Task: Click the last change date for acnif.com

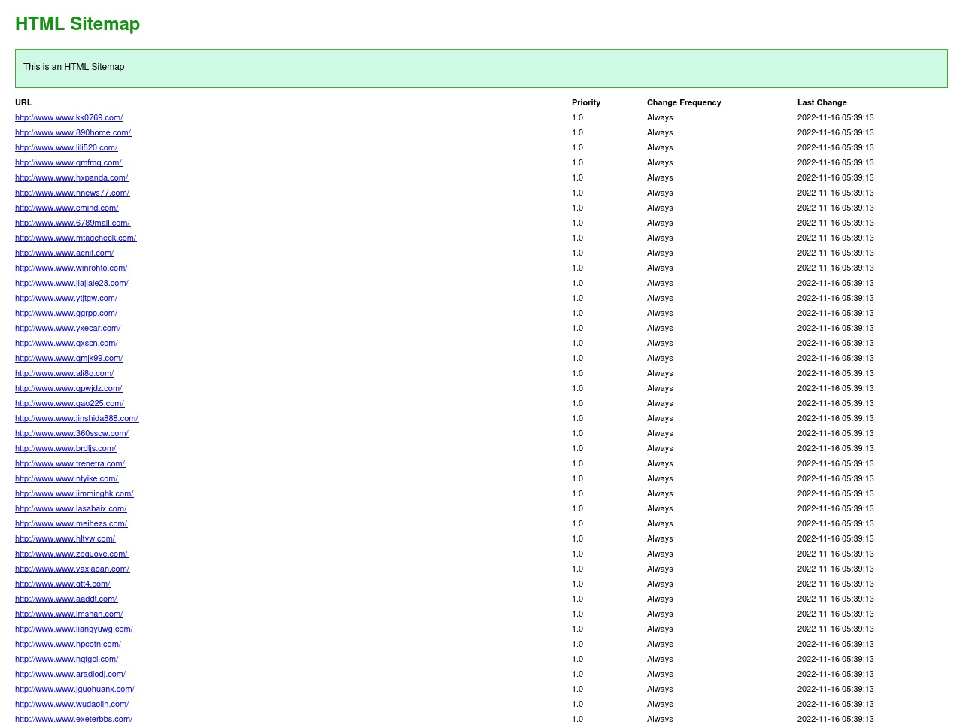Action: [x=836, y=253]
